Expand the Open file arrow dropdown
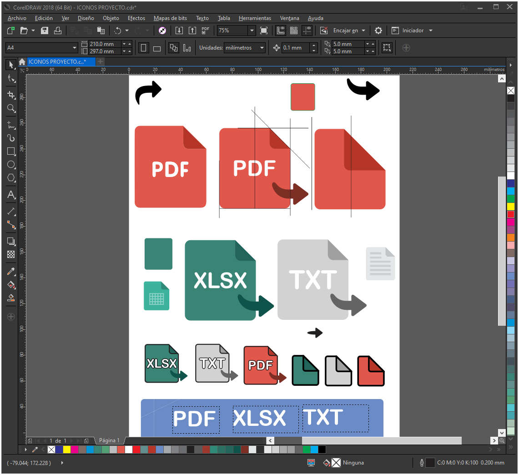This screenshot has height=475, width=519. [33, 30]
